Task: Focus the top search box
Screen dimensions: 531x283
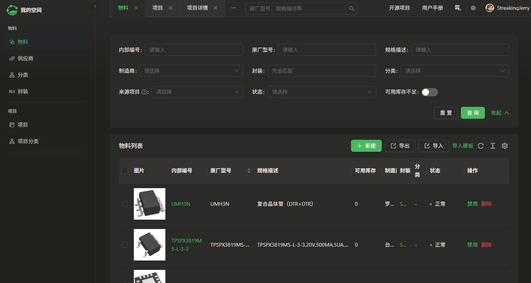Action: click(295, 9)
